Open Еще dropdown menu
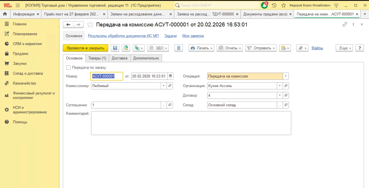The image size is (369, 188). pos(344,48)
